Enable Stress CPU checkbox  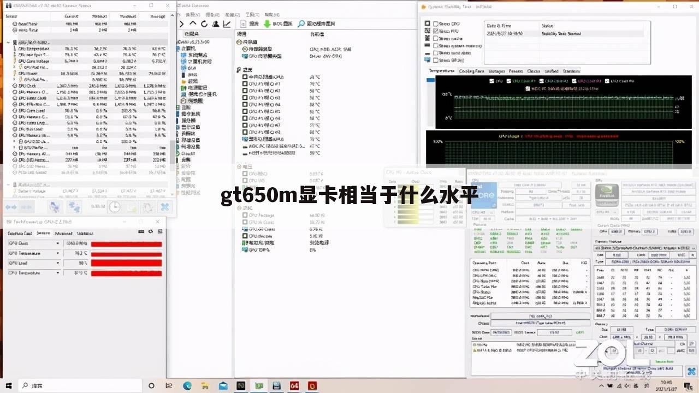click(436, 24)
